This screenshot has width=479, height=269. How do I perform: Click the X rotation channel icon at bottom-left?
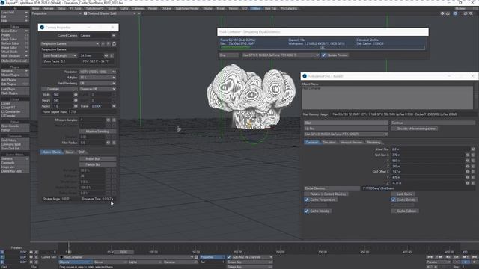2,253
